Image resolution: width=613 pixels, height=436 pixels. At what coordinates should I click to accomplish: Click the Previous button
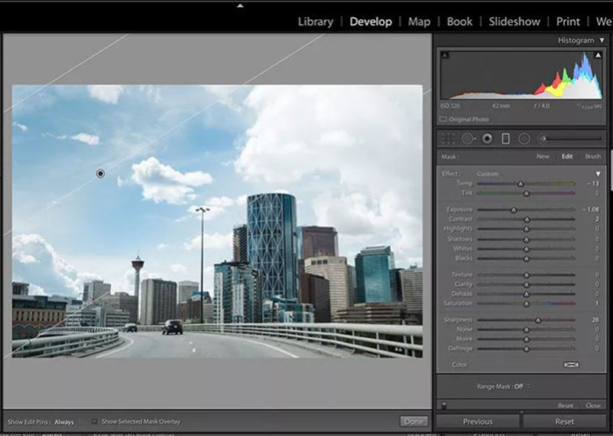(477, 421)
